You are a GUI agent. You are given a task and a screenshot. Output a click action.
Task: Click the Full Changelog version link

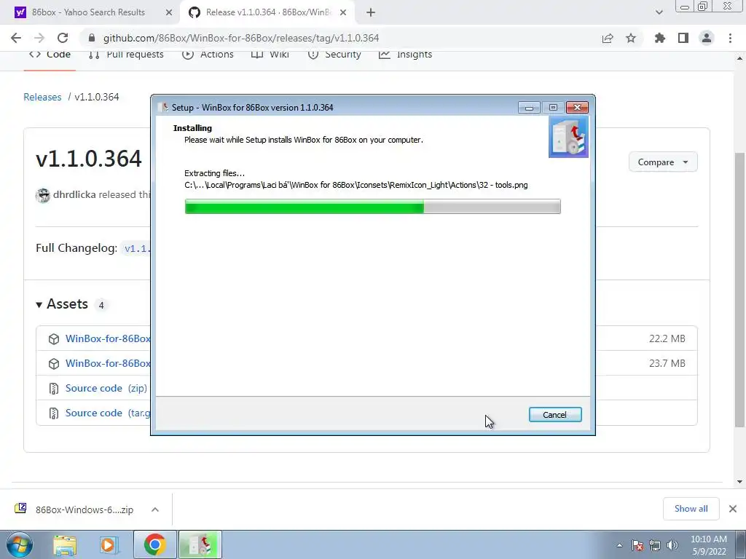138,249
